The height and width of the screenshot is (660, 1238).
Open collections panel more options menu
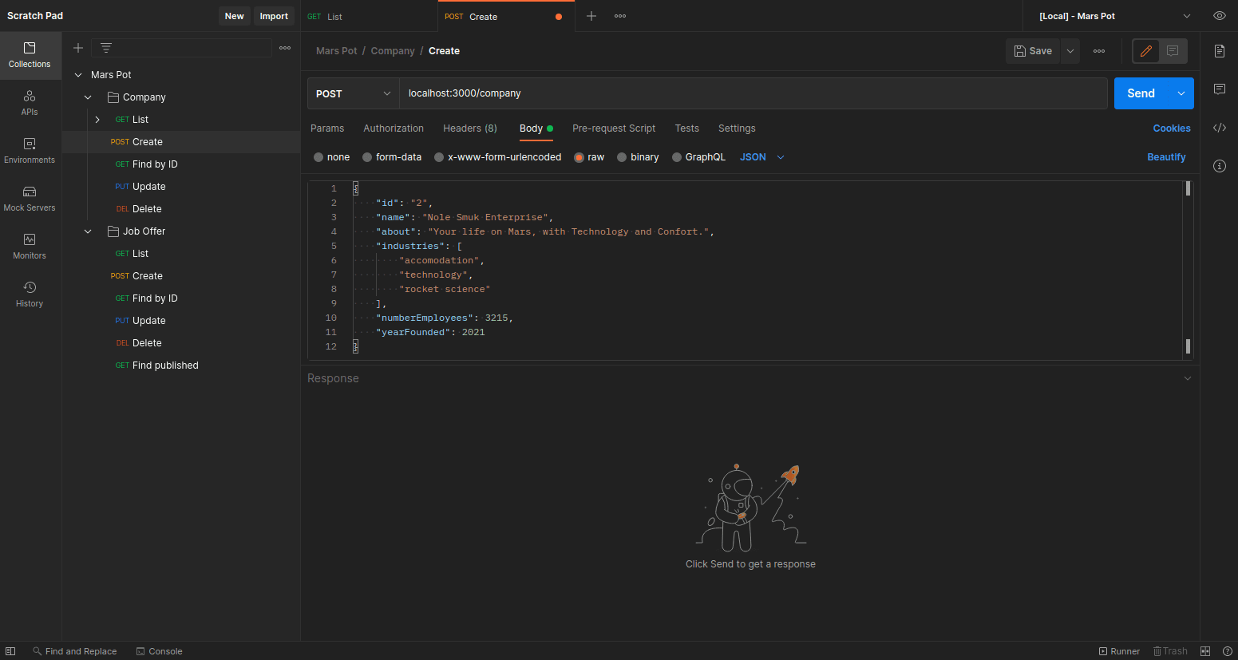click(x=285, y=48)
